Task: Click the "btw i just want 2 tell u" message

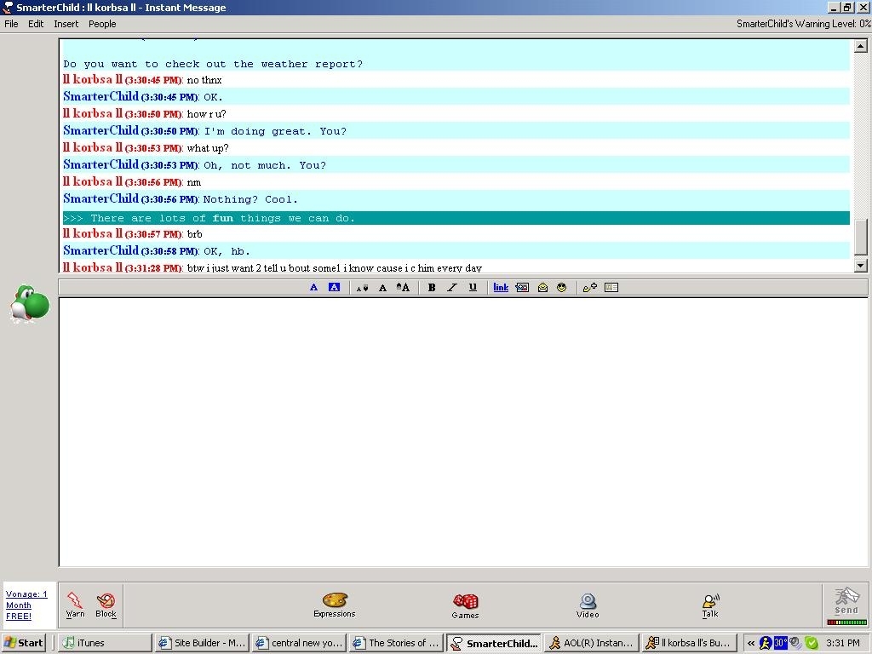Action: (x=334, y=268)
